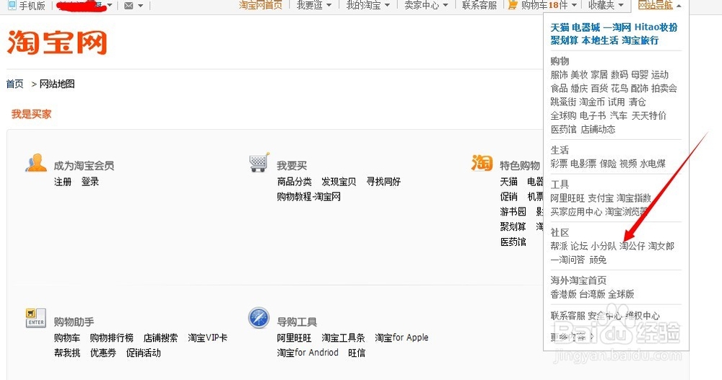
Task: Select 买家应用中心 in the menu
Action: (576, 211)
